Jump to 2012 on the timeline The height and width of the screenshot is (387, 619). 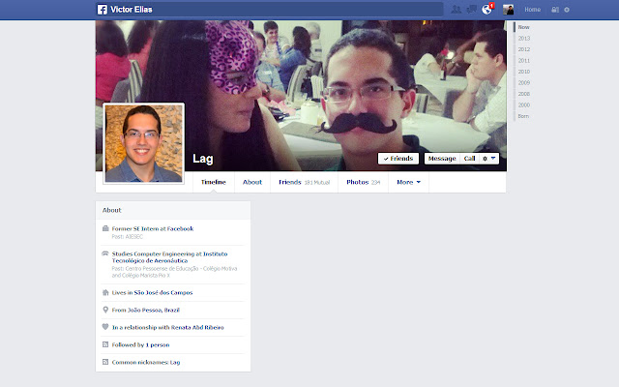(524, 49)
